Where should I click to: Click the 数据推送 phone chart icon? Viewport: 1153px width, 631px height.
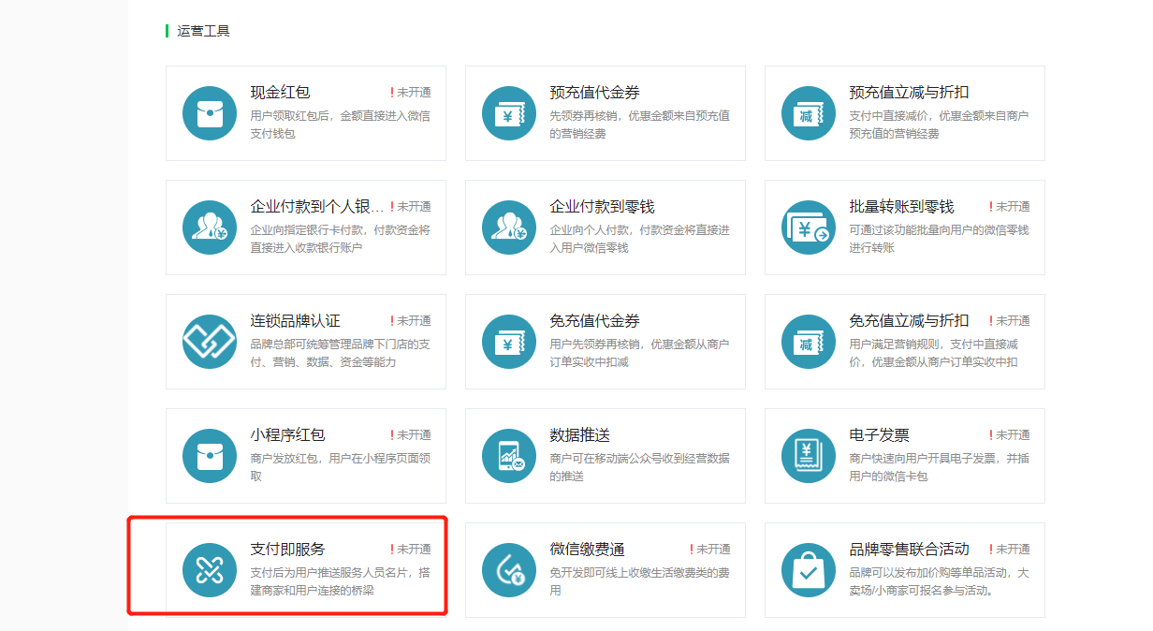click(x=509, y=456)
